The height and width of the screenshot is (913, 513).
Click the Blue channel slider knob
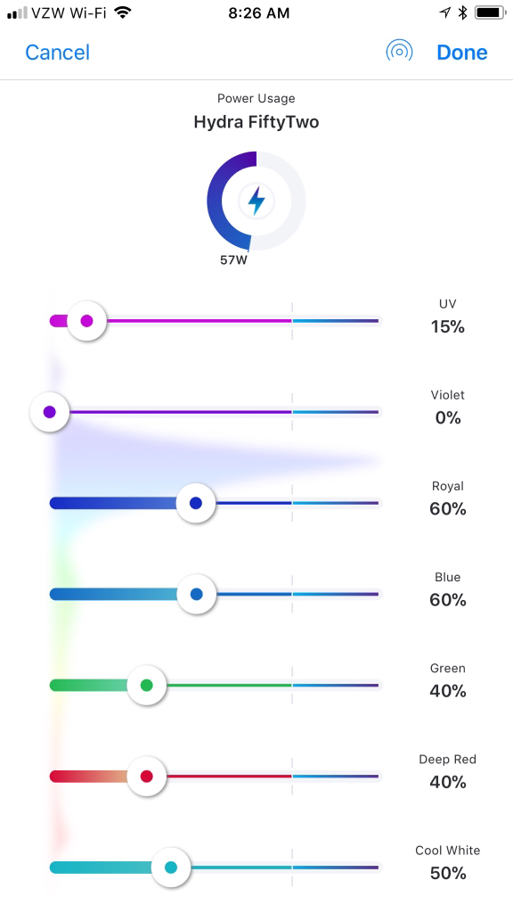pos(197,594)
